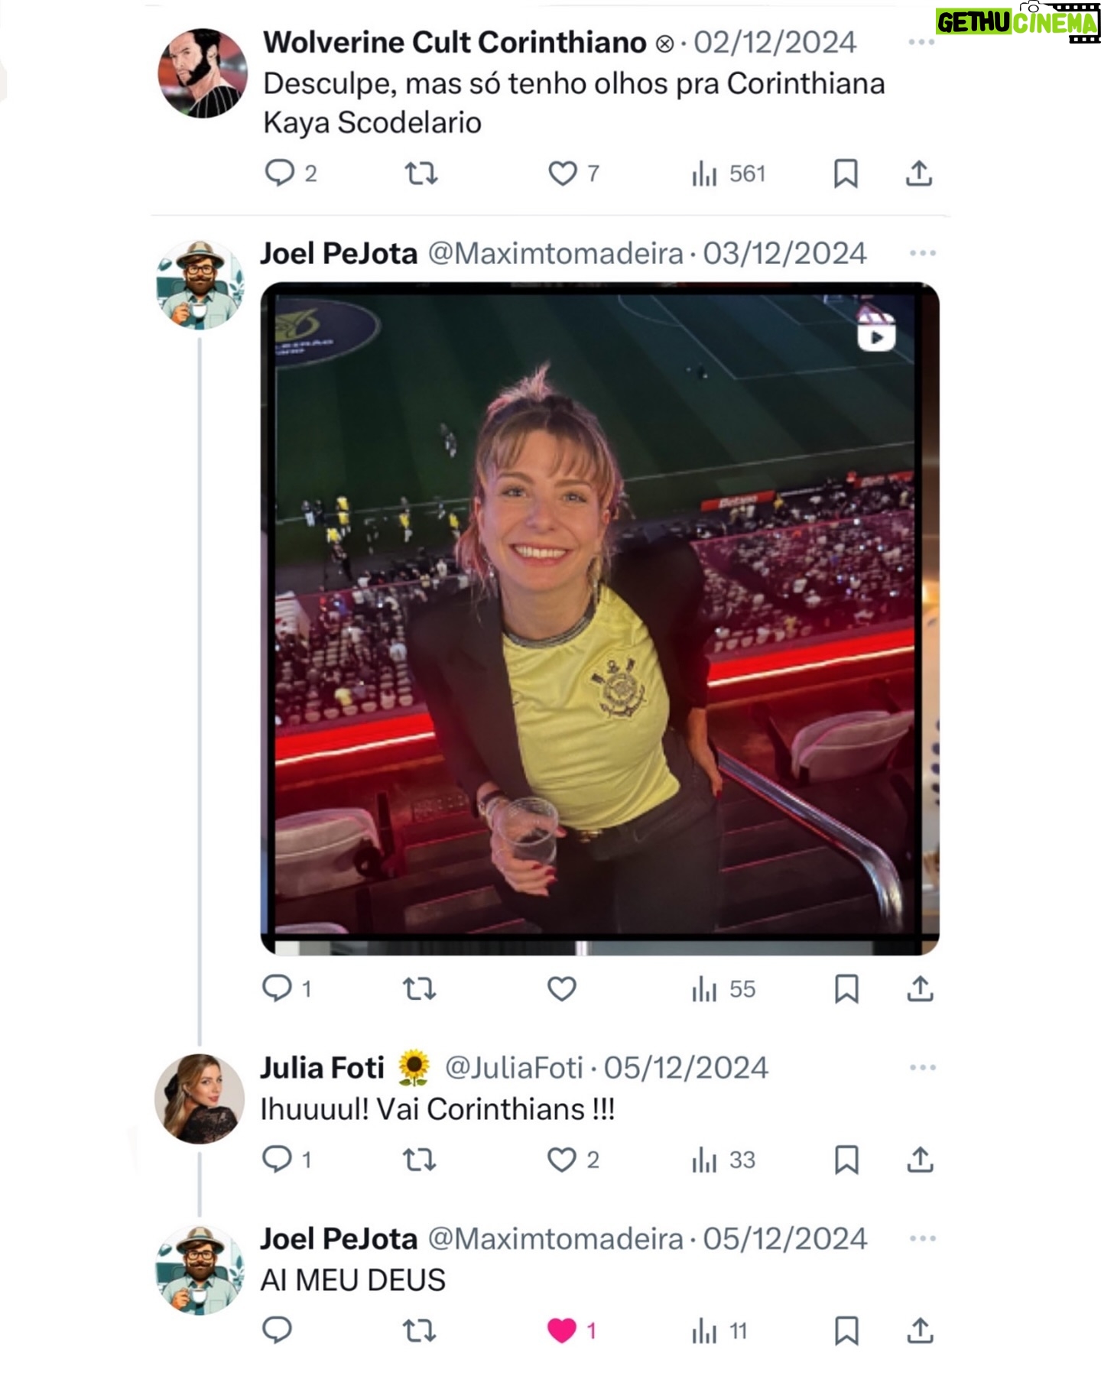Share the Wolverine Cult Corinthiano tweet
This screenshot has height=1376, width=1101.
tap(919, 174)
